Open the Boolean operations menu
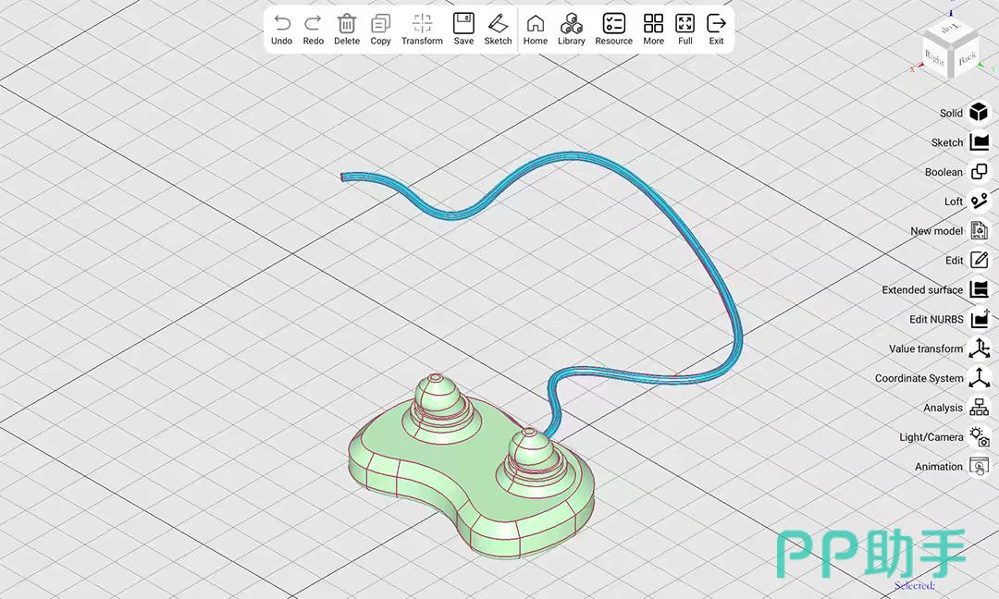Viewport: 999px width, 599px height. pos(978,172)
